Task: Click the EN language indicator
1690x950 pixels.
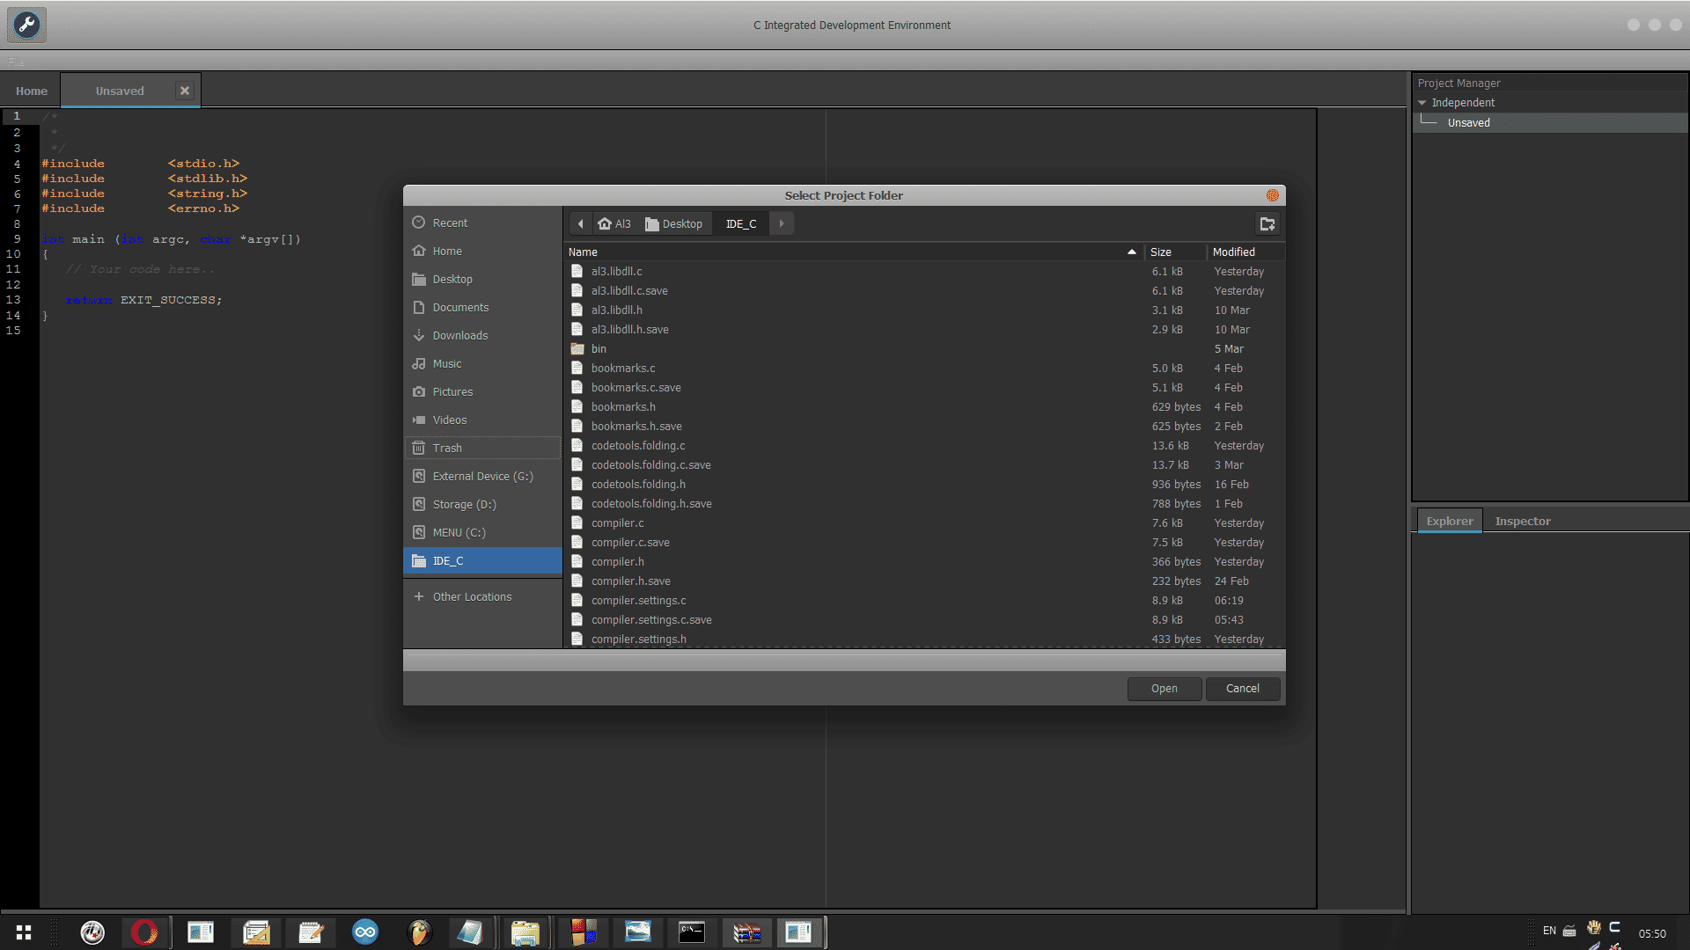Action: tap(1549, 931)
